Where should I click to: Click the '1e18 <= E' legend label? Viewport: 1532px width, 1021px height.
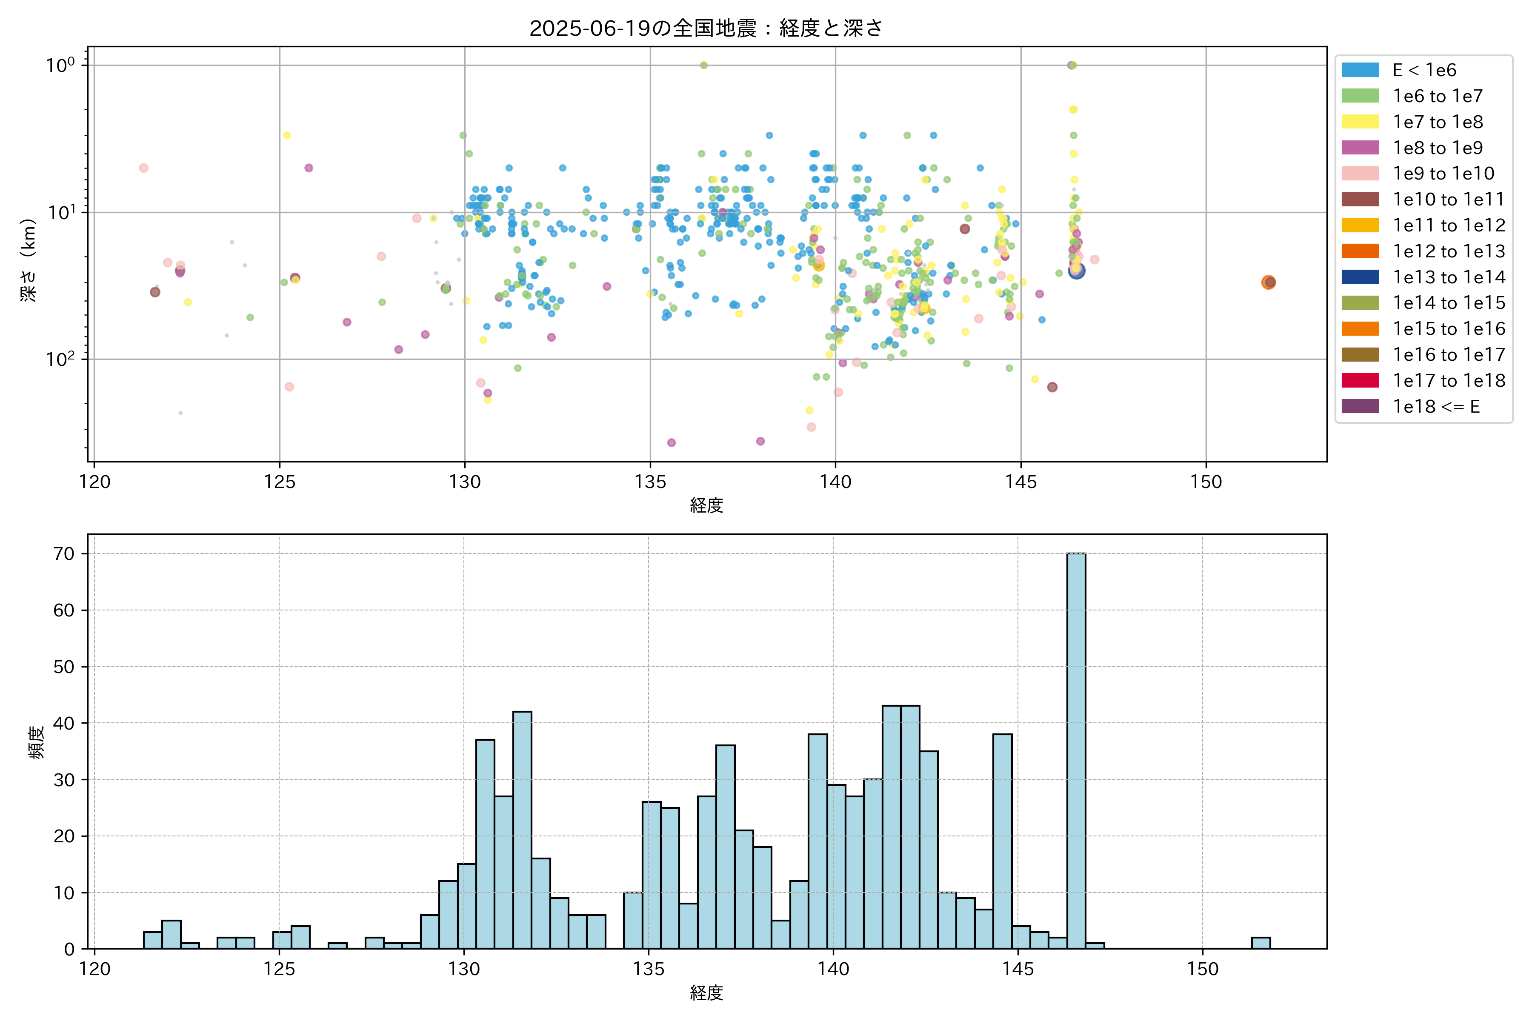click(x=1436, y=406)
